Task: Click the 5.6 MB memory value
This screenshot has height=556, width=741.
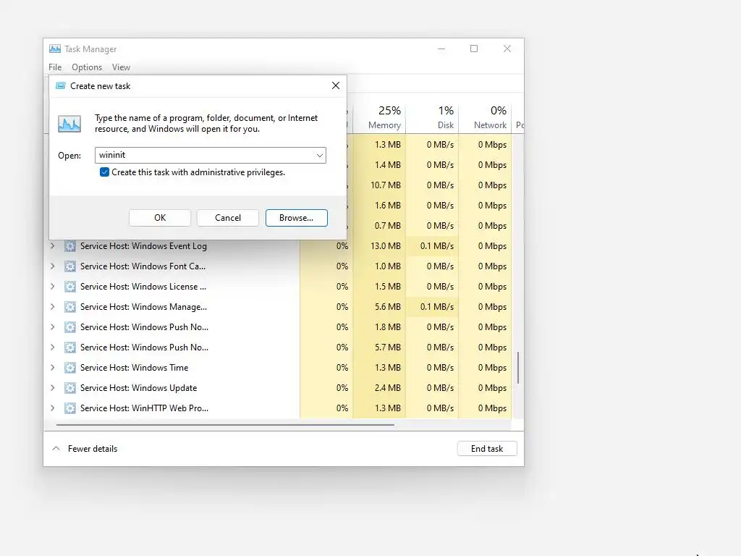Action: [388, 307]
